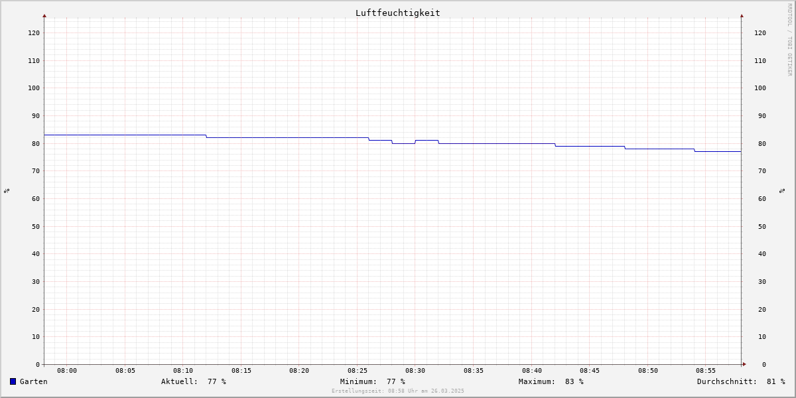Screen dimensions: 796x398
Task: Click the 08:35 time axis label
Action: click(474, 371)
